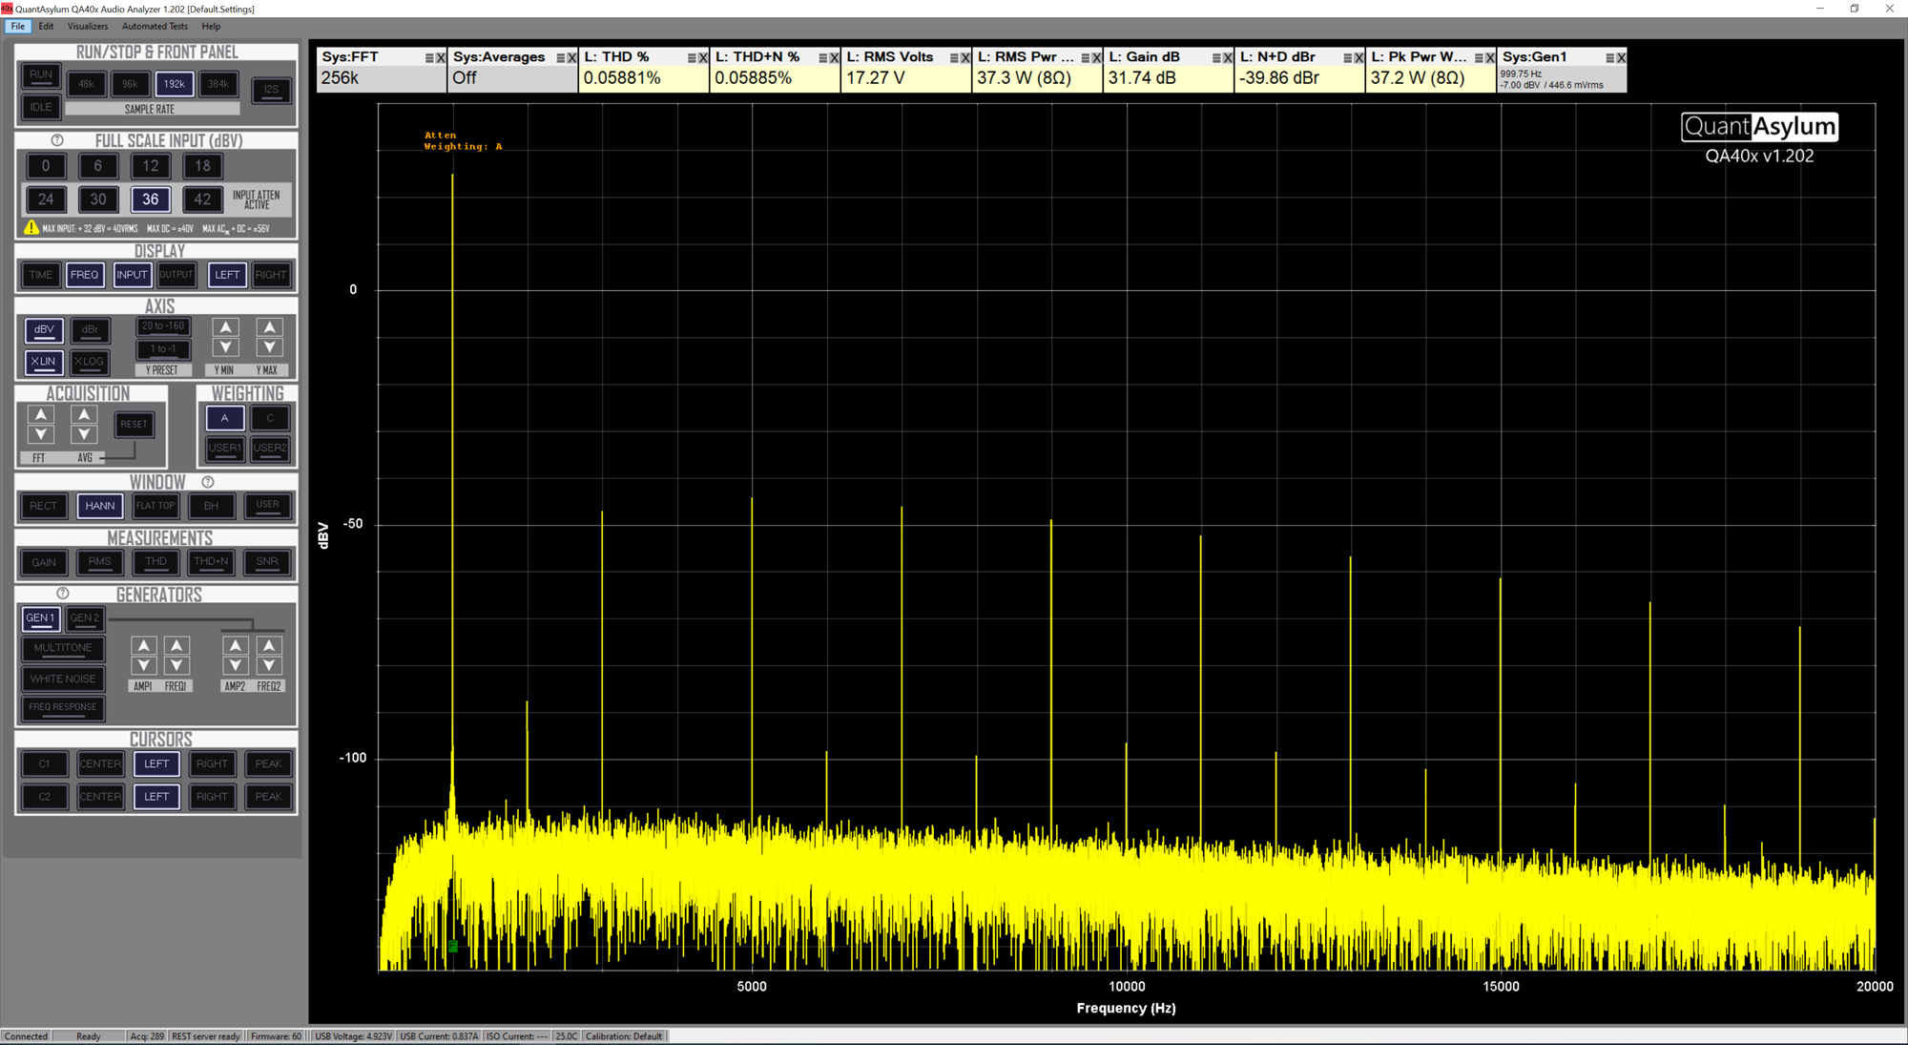Click the green cursor marker on spectrum
Viewport: 1908px width, 1045px height.
click(453, 946)
